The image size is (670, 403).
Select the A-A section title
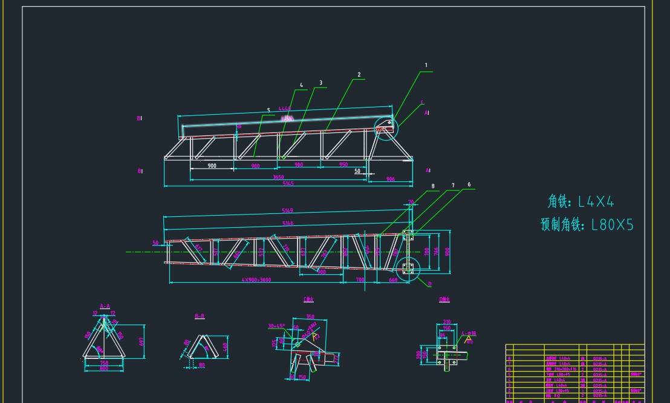105,306
